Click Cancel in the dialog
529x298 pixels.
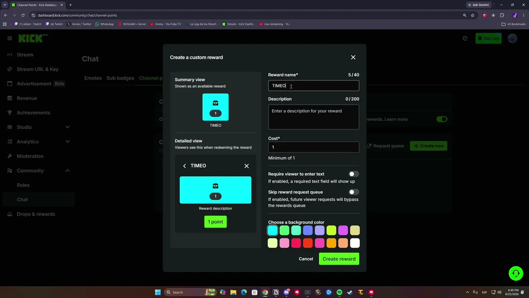pyautogui.click(x=306, y=259)
